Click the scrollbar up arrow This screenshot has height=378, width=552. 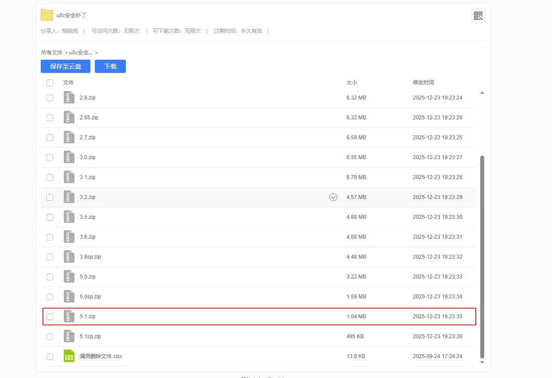pyautogui.click(x=482, y=93)
